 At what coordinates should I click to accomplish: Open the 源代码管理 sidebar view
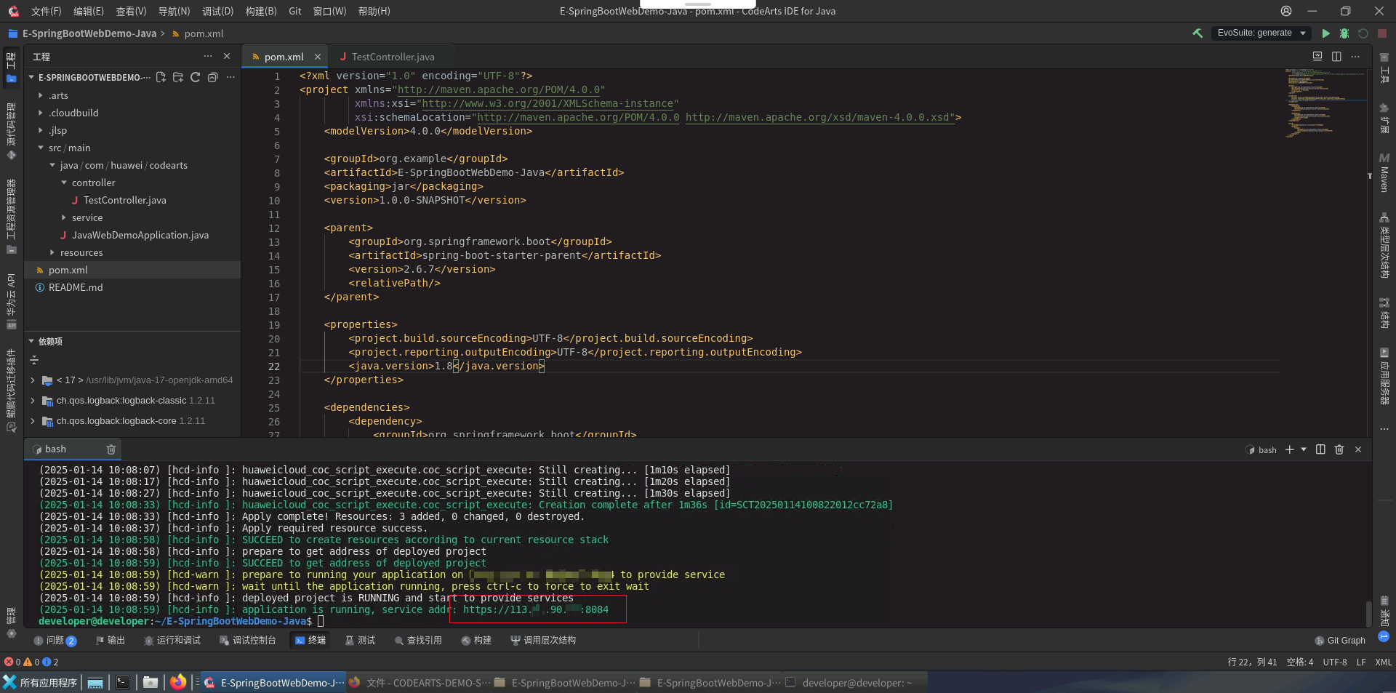[x=11, y=131]
